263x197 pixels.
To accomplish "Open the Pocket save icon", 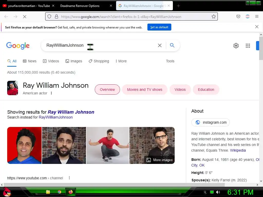I will (238, 16).
